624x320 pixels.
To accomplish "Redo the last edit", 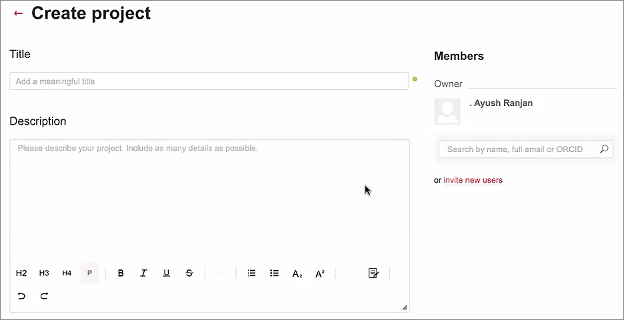I will [x=44, y=296].
